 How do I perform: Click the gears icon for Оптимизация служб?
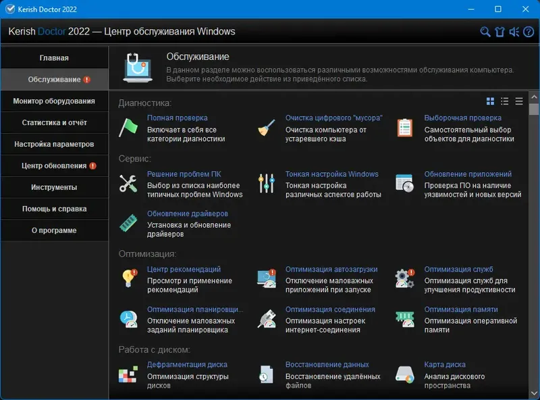(404, 278)
